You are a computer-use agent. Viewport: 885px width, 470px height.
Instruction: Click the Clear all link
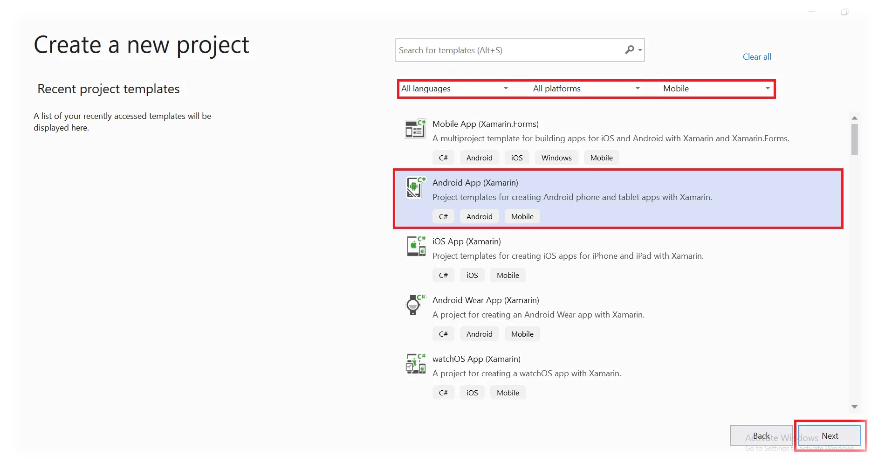click(x=757, y=57)
